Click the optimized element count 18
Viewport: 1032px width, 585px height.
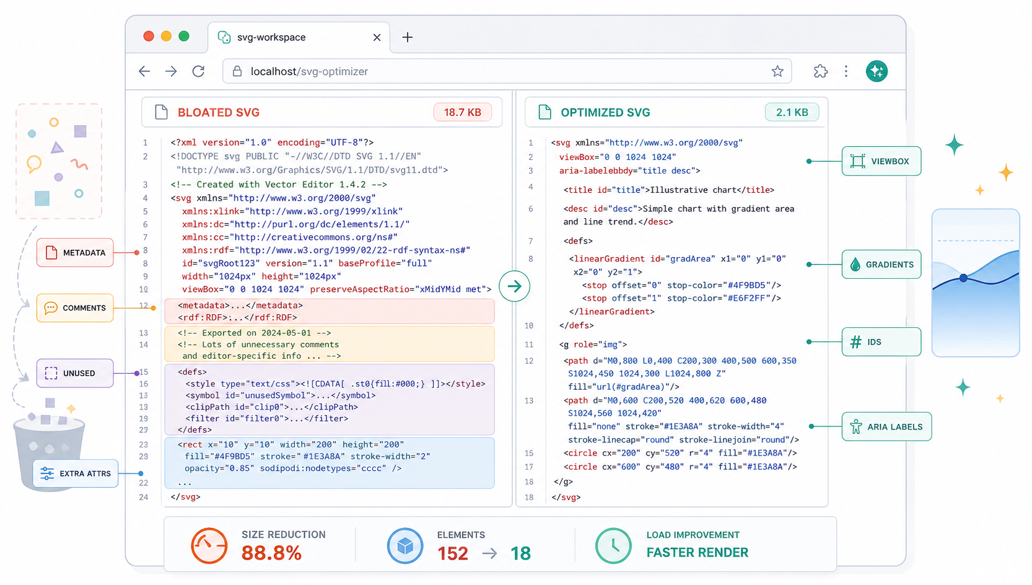(521, 553)
